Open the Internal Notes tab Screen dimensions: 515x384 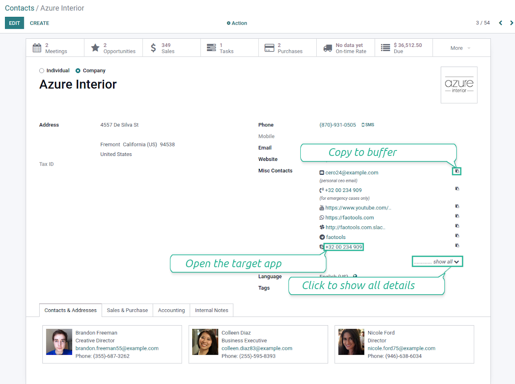point(211,311)
